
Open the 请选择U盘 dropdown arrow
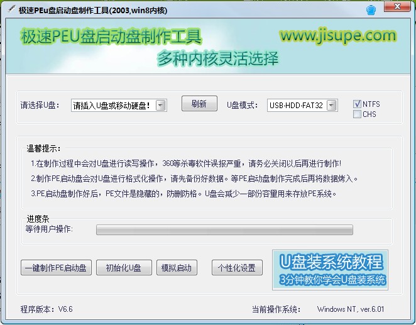coord(161,106)
